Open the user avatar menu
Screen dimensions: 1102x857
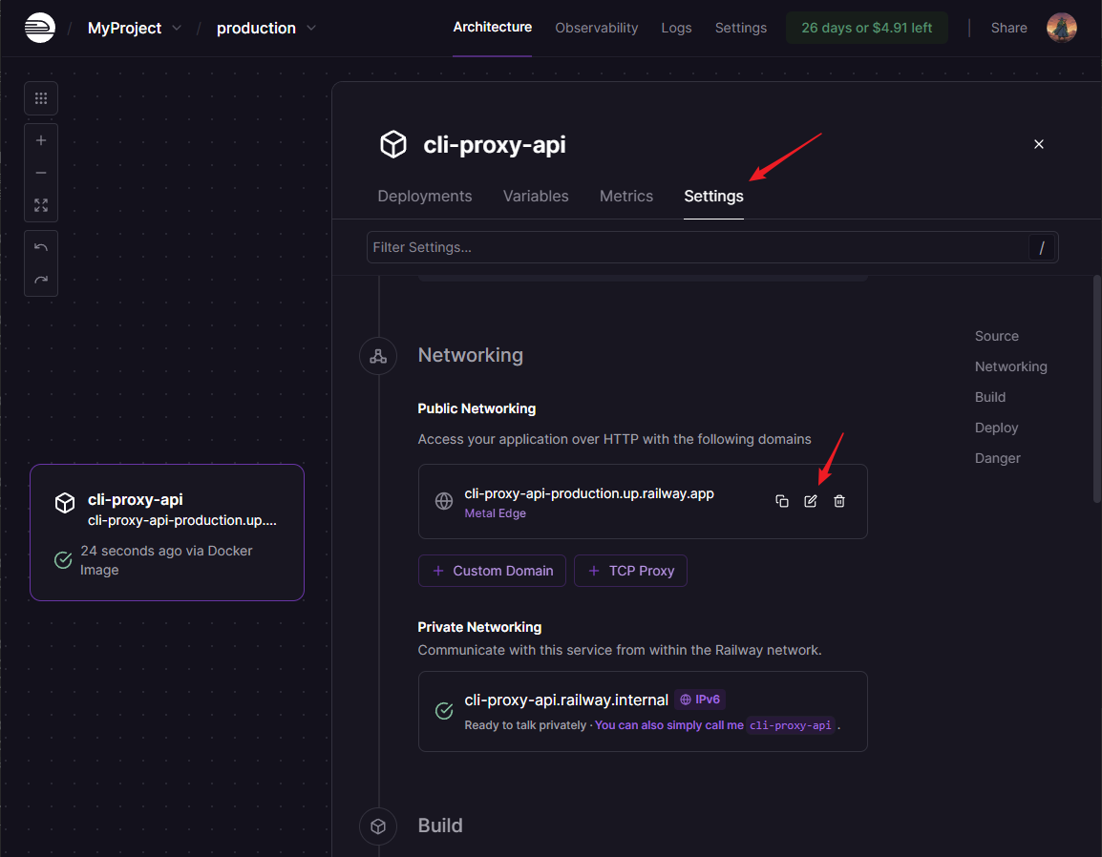(x=1061, y=28)
